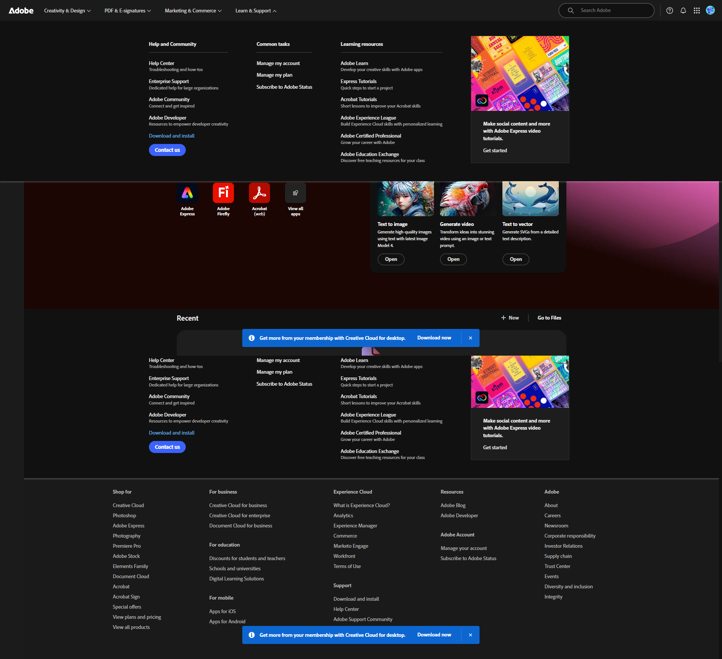
Task: Open the notifications bell icon
Action: click(683, 11)
